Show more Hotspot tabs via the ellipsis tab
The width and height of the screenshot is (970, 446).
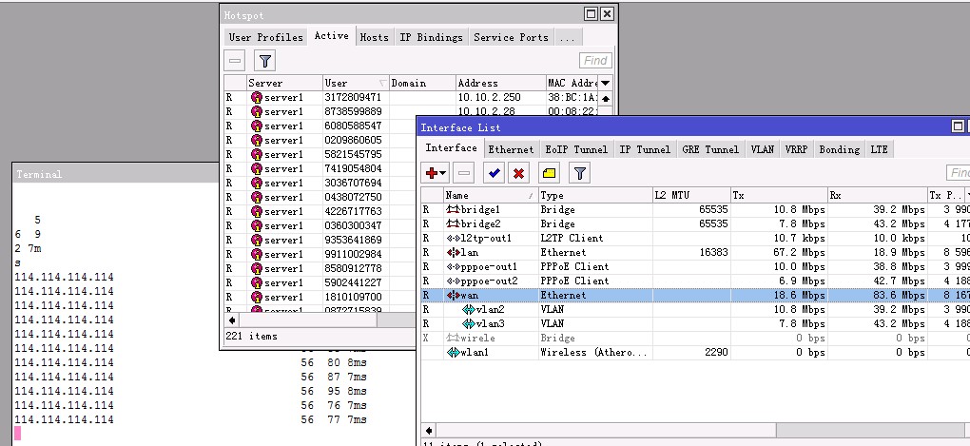[567, 37]
